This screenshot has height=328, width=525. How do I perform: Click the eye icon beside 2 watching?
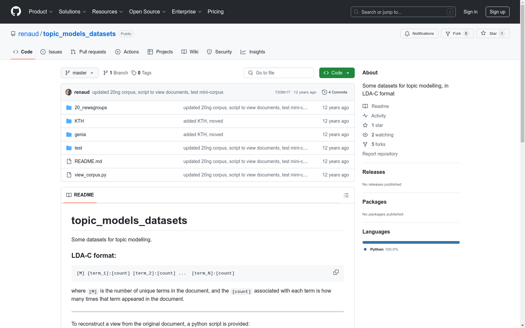365,135
